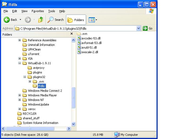The width and height of the screenshot is (173, 139).
Task: Expand the xerox tree node
Action: point(20,109)
